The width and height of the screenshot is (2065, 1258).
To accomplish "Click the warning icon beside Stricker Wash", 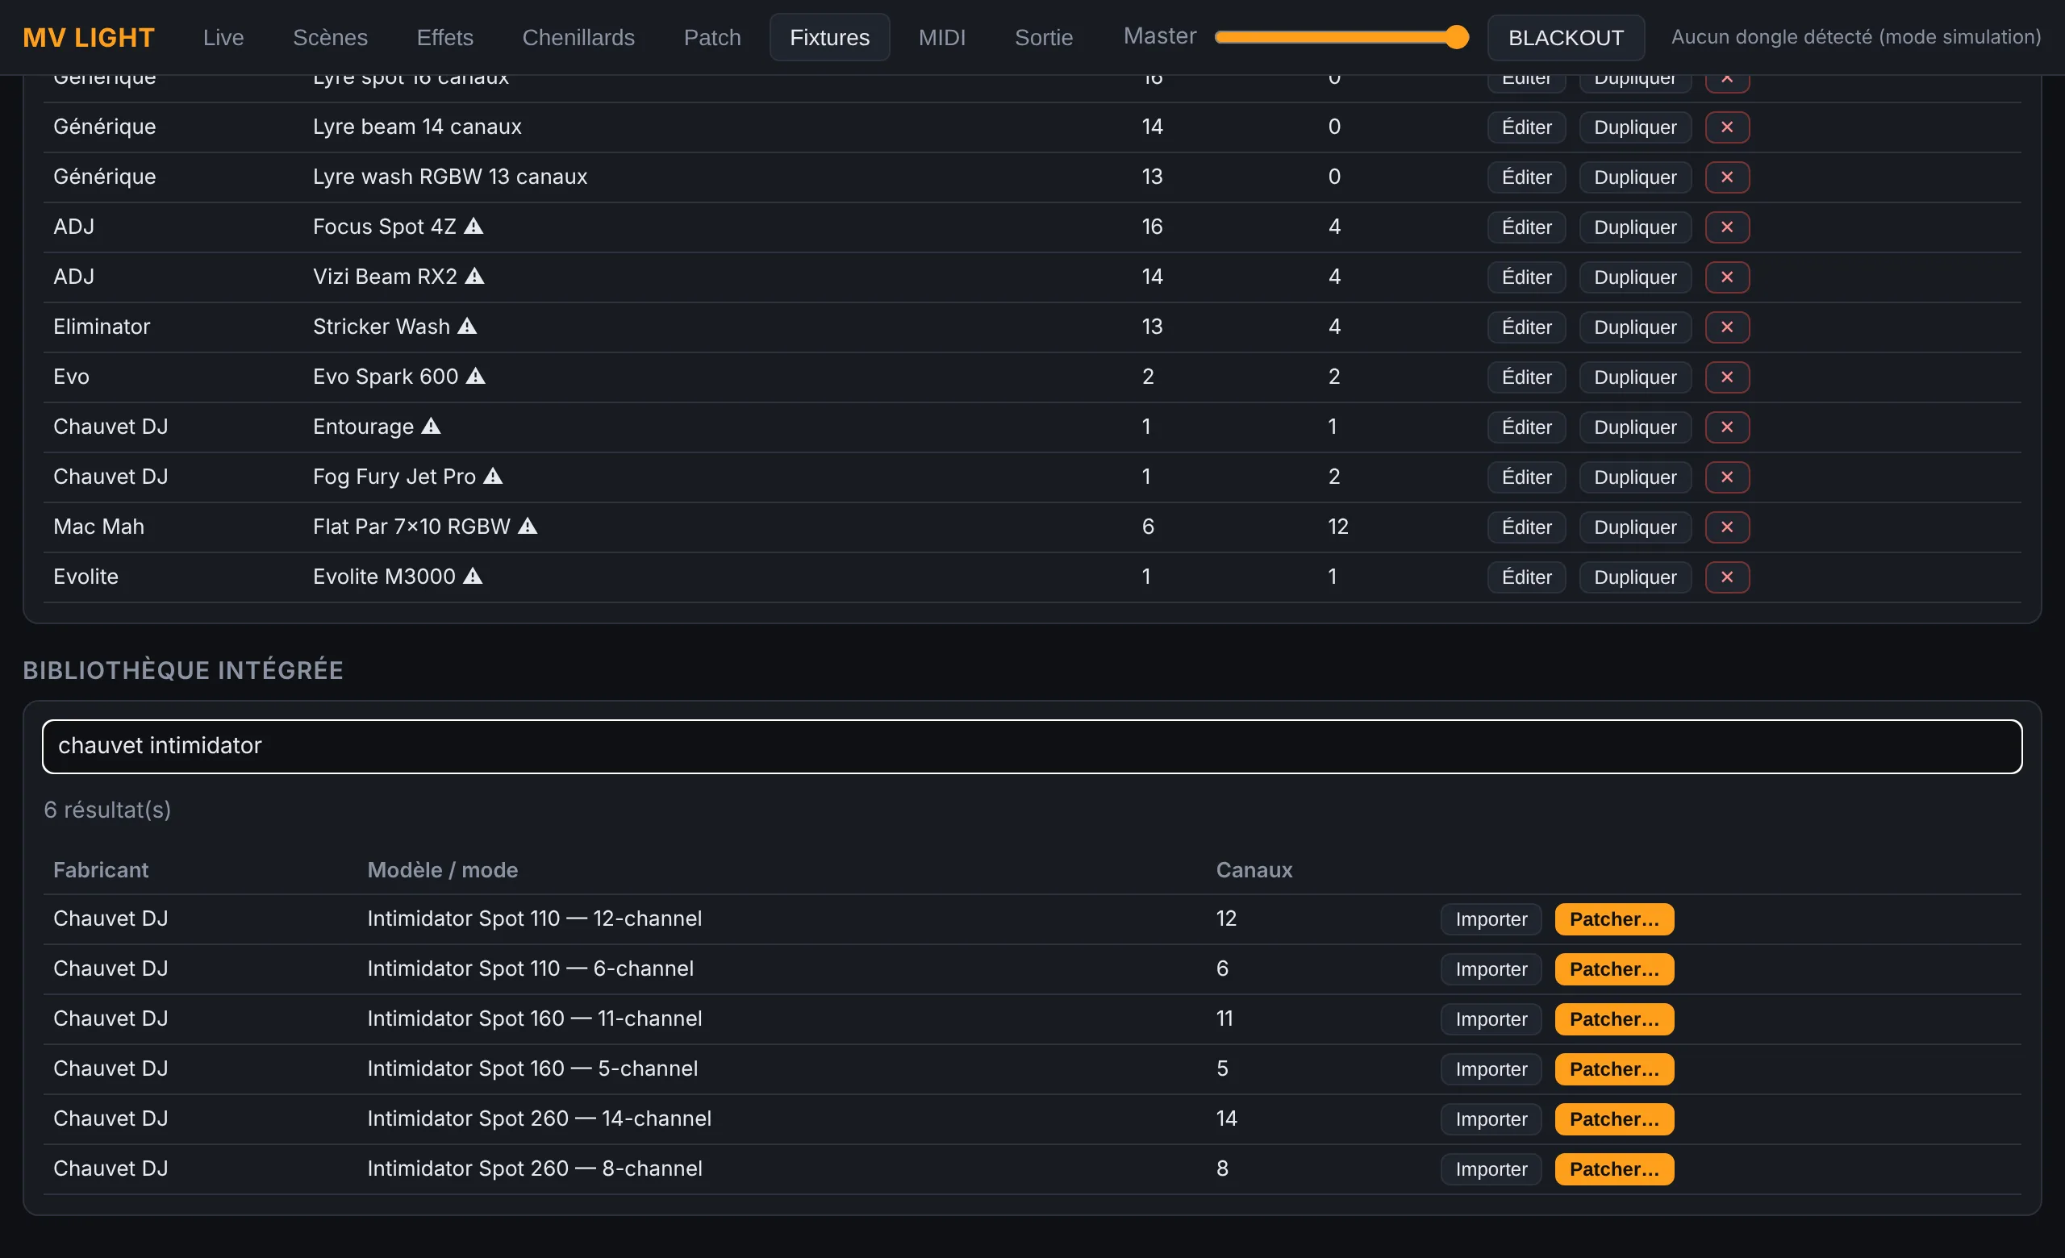I will [467, 326].
